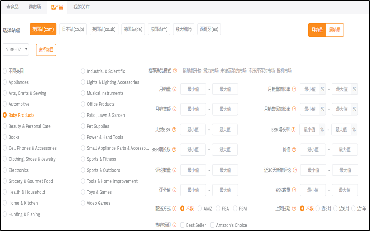Viewport: 370px width, 231px height.
Task: Open the 我的关注 tab
Action: click(x=81, y=7)
